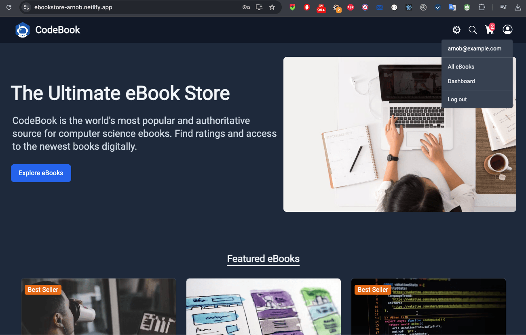Open the React Developer Tools extension
This screenshot has height=335, width=526.
(409, 7)
